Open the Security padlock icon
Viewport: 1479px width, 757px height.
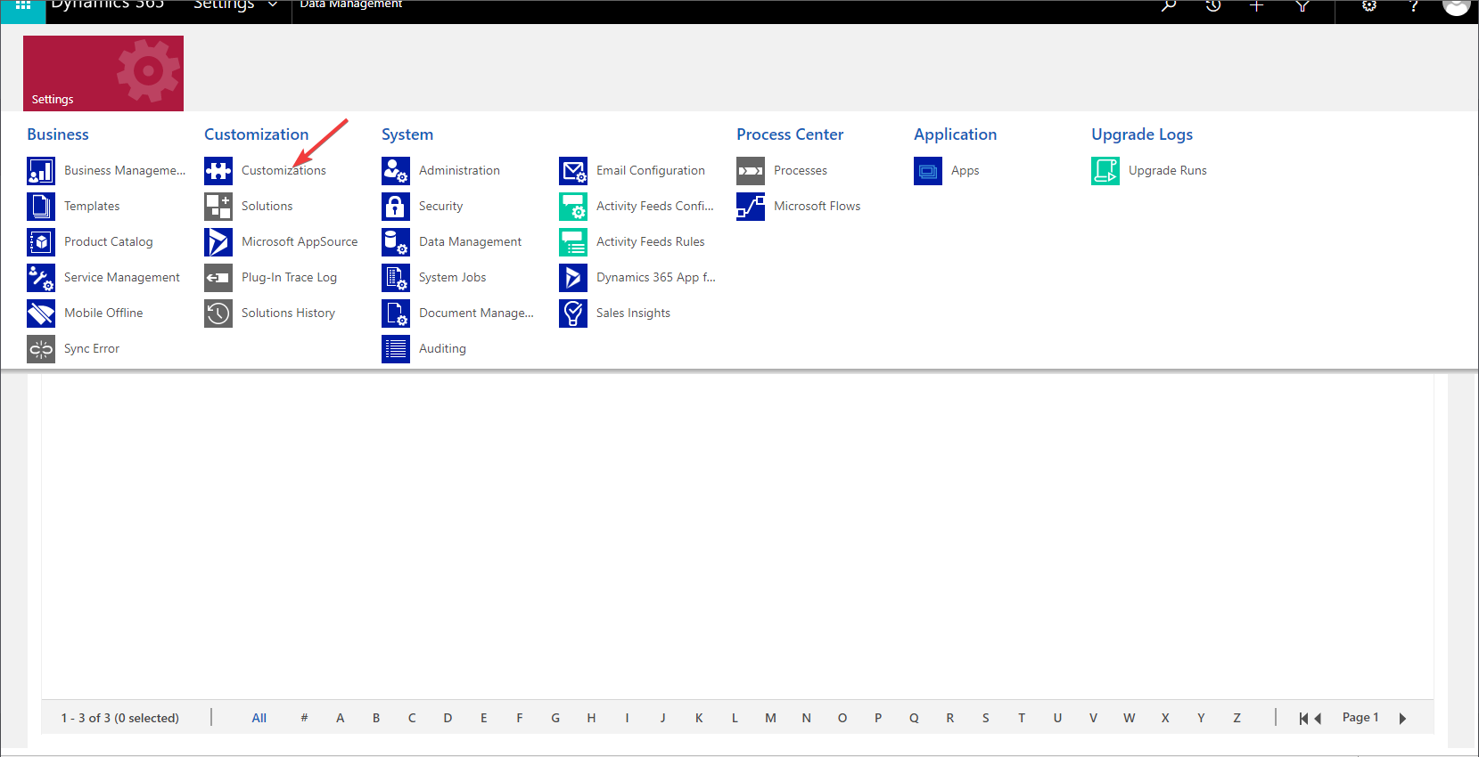[396, 207]
